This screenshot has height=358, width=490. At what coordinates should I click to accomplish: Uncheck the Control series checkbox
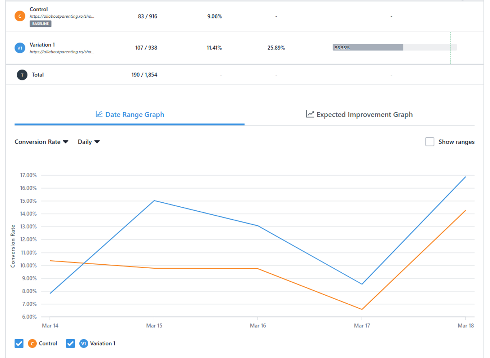(x=19, y=344)
